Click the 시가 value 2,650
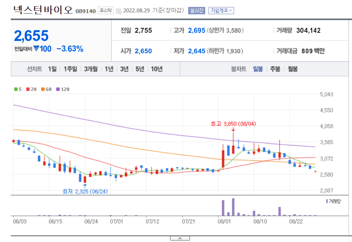The image size is (352, 242). 143,51
